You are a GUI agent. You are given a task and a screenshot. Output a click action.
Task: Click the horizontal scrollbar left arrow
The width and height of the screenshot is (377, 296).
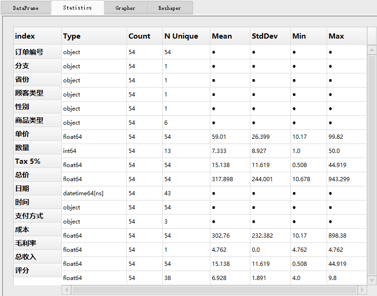[x=67, y=290]
